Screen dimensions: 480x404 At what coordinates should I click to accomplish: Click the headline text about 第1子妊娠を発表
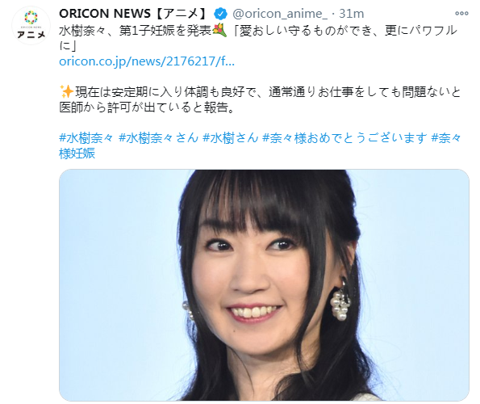click(258, 38)
